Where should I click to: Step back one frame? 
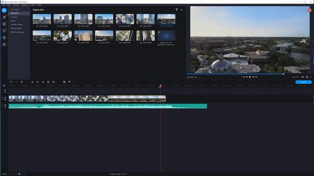tap(247, 77)
